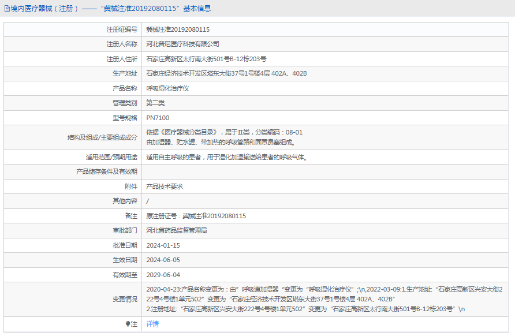
Task: Click the production address value containing 402A、402B
Action: (x=226, y=73)
